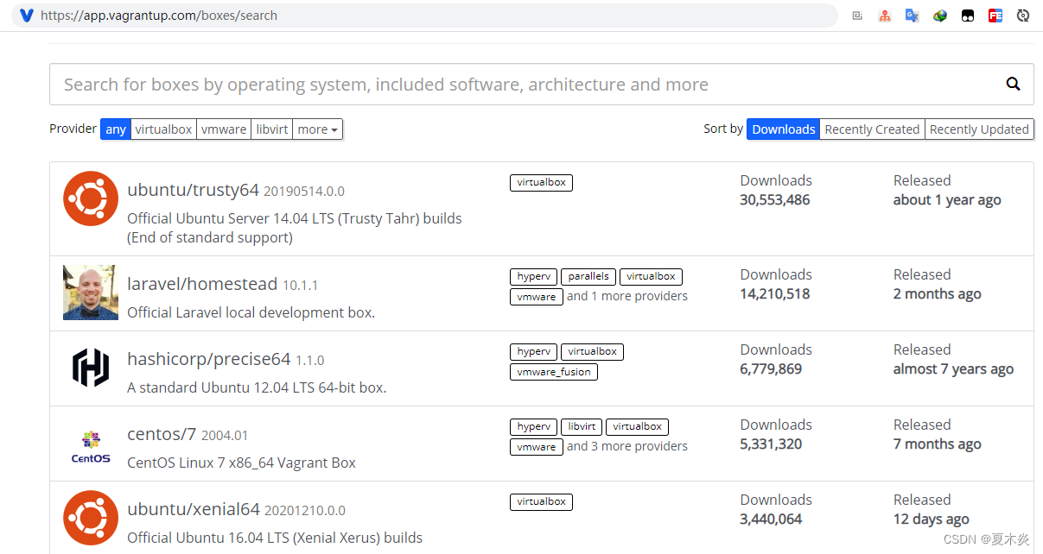Sort boxes by Recently Updated
The image size is (1043, 554).
pyautogui.click(x=979, y=129)
